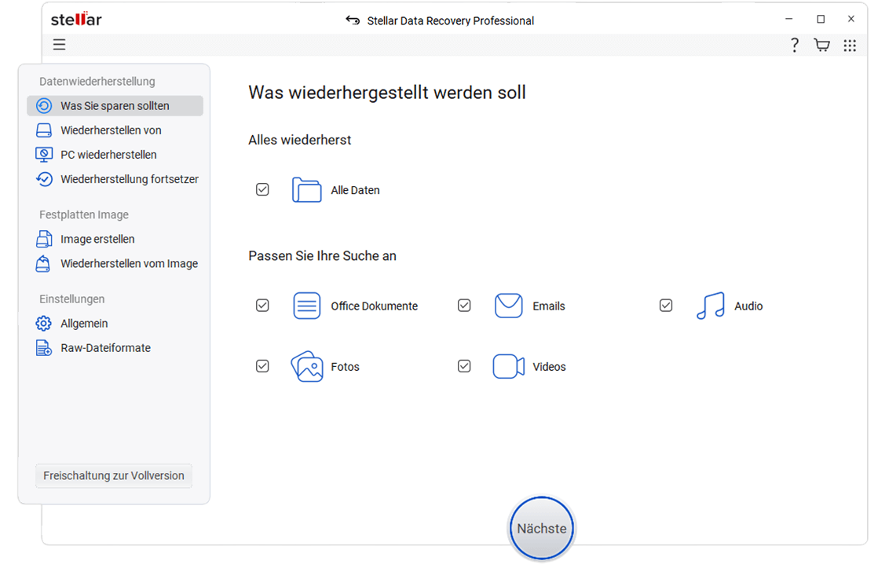This screenshot has height=568, width=878.
Task: Uncheck the 'Alle Daten' checkbox
Action: pos(262,189)
